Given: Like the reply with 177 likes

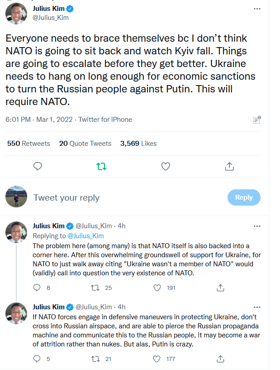Looking at the screenshot, I should coord(157,359).
